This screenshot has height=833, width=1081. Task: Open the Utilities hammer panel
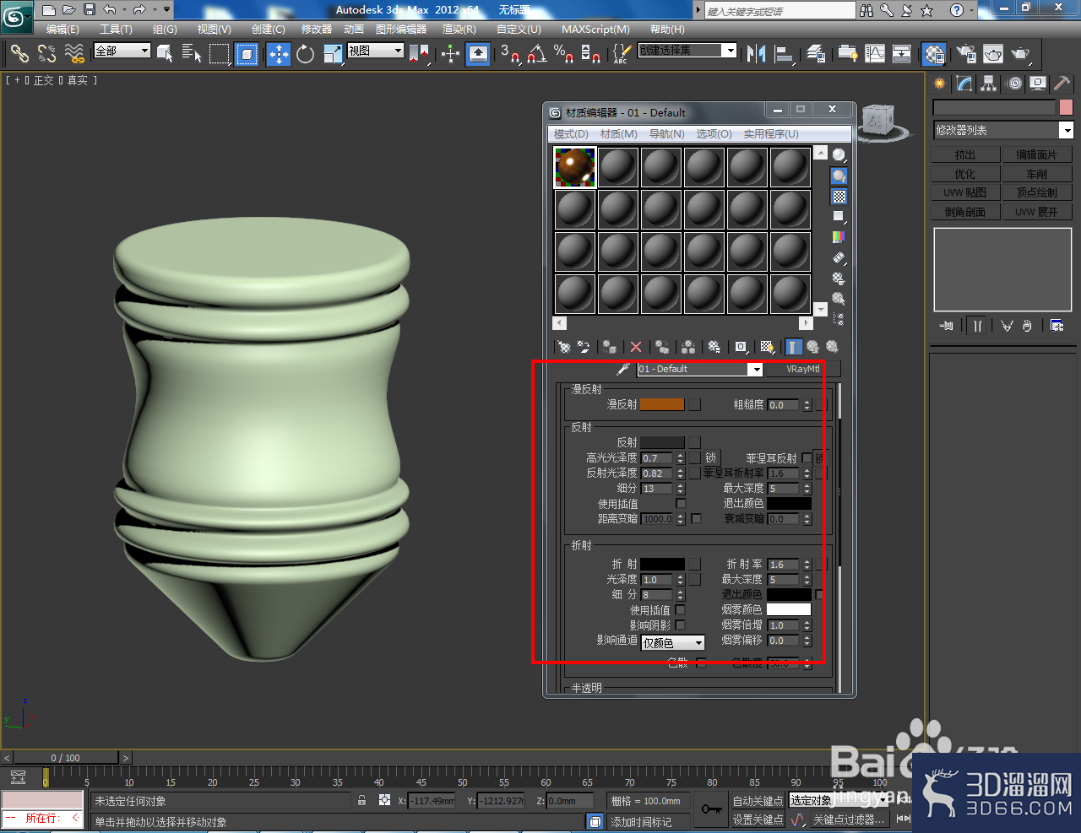[x=1062, y=84]
